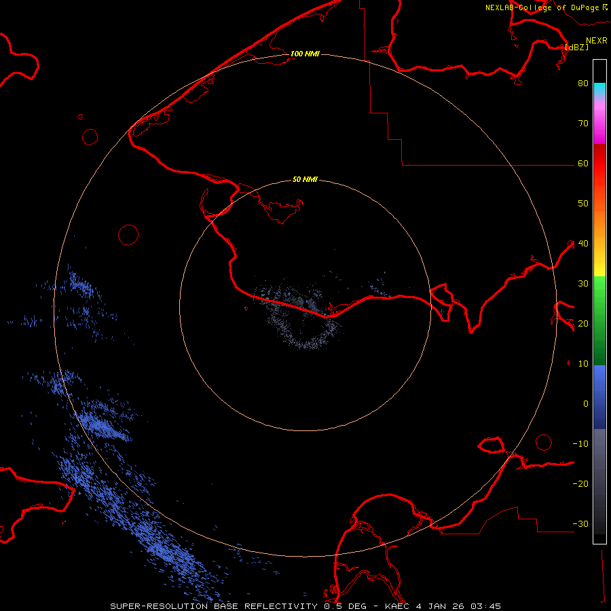
Task: Click the green segment of the reflectivity color bar
Action: click(x=599, y=320)
